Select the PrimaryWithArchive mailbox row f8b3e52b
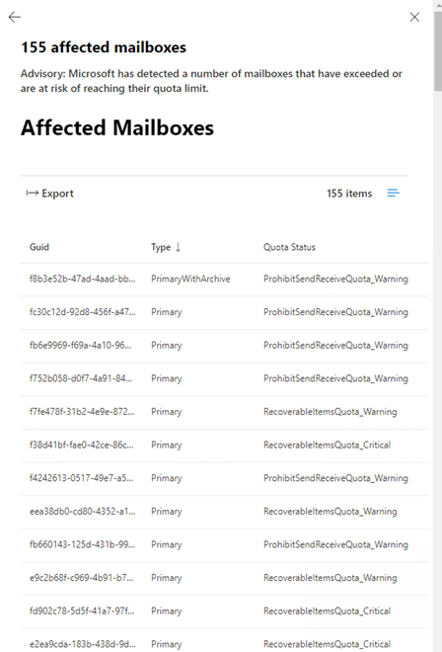This screenshot has height=652, width=442. tap(224, 279)
